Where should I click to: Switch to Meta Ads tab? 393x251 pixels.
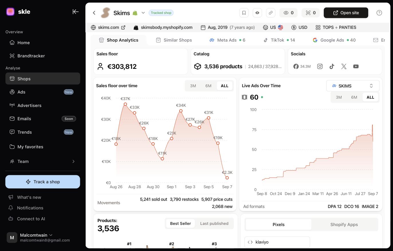[x=227, y=40]
